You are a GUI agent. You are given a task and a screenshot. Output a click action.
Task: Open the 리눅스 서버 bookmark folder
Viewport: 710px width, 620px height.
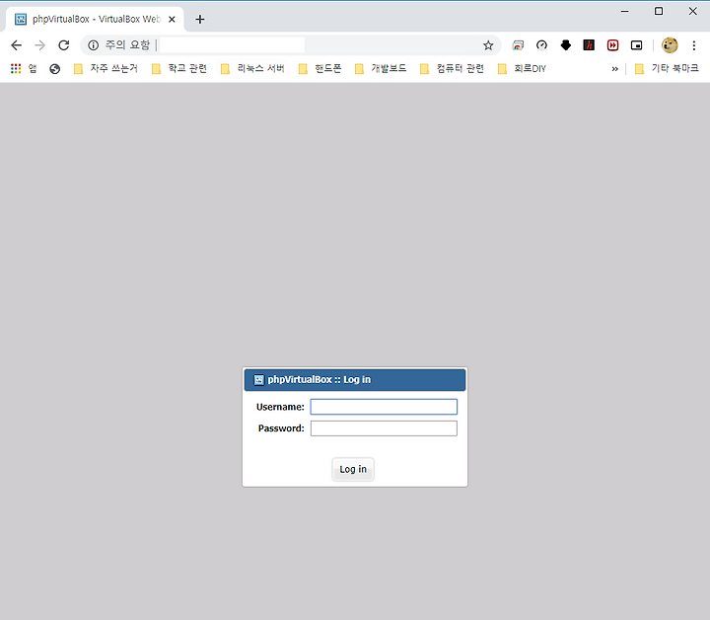(252, 68)
